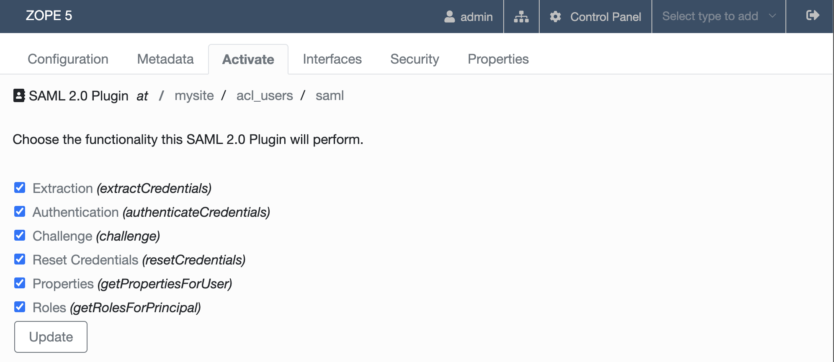
Task: Uncheck the Roles checkbox
Action: coord(20,307)
